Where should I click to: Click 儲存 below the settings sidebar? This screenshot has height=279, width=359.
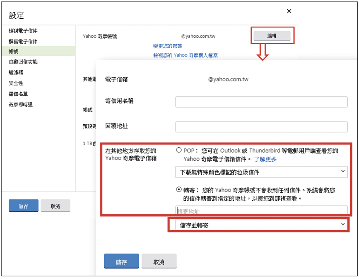tap(23, 206)
